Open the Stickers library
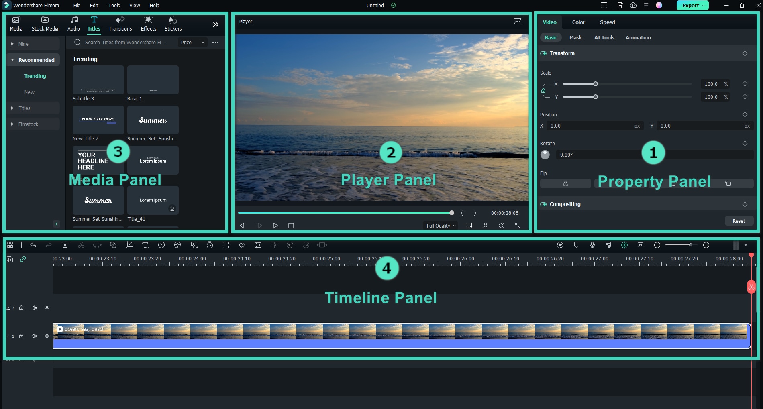Image resolution: width=763 pixels, height=409 pixels. 173,24
